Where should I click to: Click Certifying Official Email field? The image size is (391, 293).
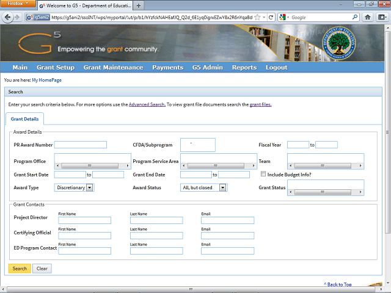point(228,236)
